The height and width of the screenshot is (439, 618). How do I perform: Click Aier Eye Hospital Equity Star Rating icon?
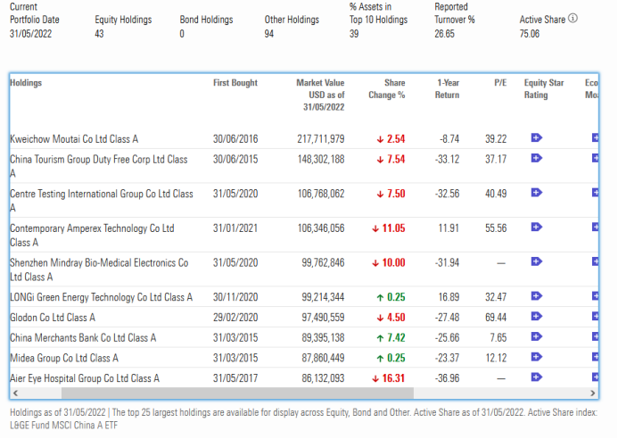pyautogui.click(x=536, y=378)
